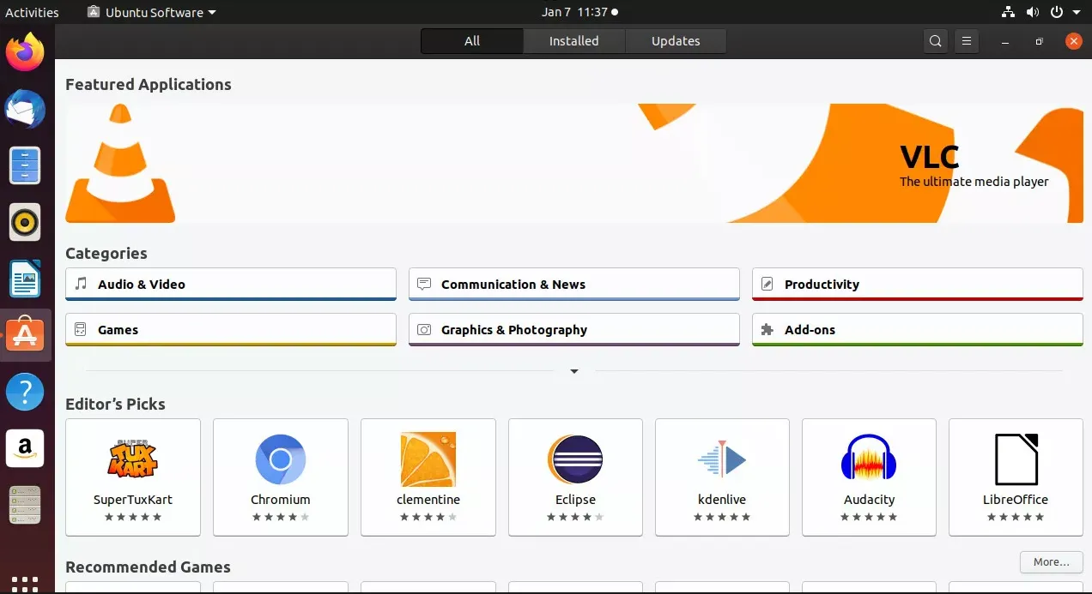Open the Add-ons category
The height and width of the screenshot is (594, 1092).
click(918, 330)
